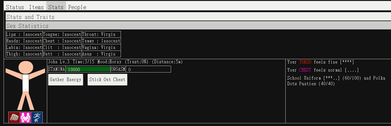
Task: Switch to the Status tab
Action: 15,7
